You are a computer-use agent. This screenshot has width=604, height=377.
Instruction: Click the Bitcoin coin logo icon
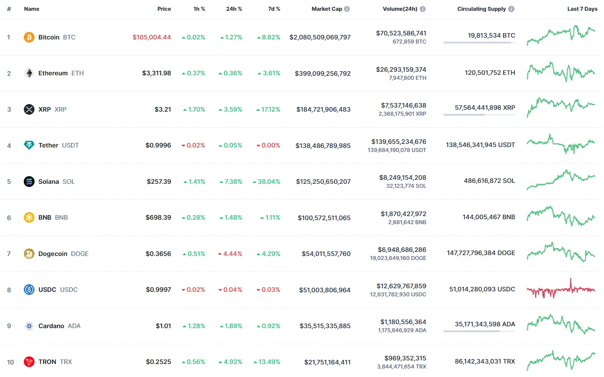[x=29, y=37]
